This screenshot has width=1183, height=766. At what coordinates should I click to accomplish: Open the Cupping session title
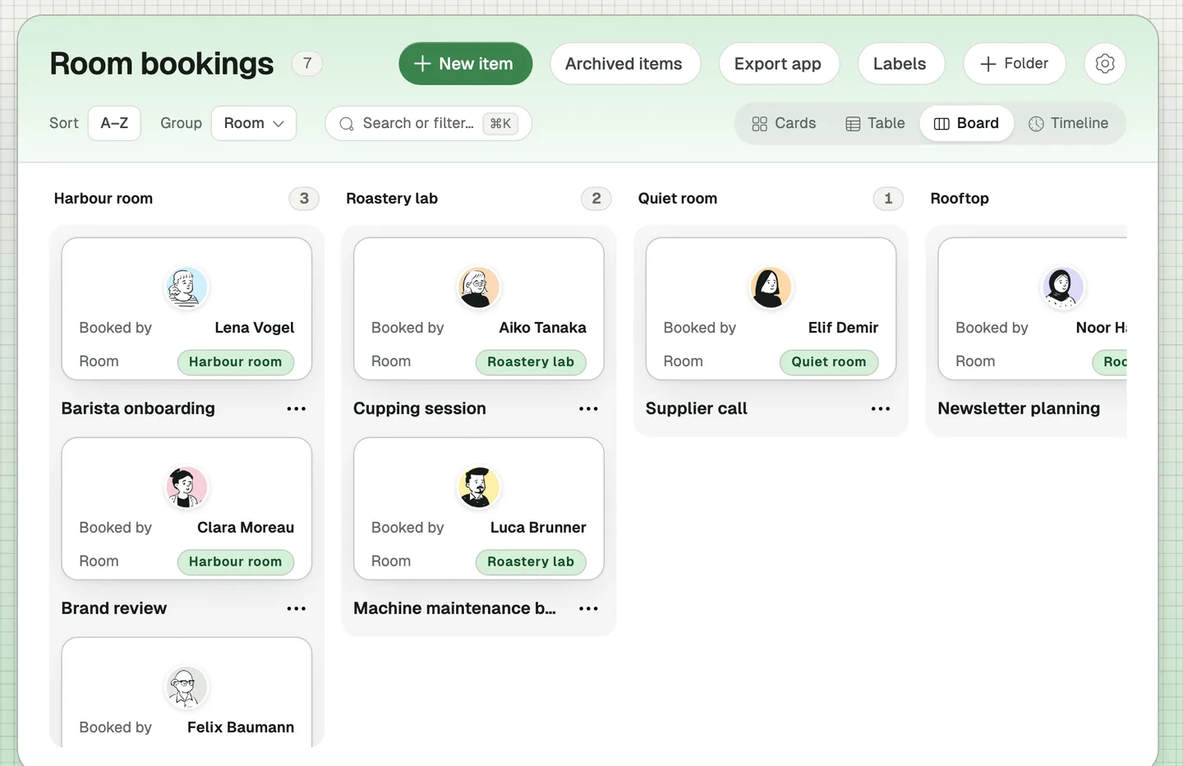point(420,409)
